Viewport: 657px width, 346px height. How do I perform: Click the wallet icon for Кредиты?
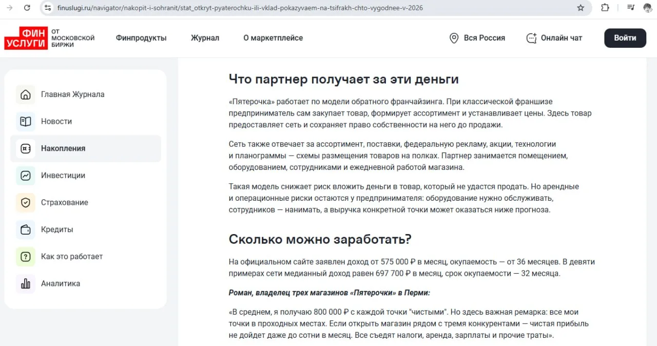[x=26, y=229]
